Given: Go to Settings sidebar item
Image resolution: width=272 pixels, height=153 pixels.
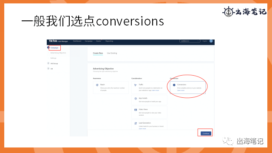Looking at the screenshot, I should coord(53,58).
